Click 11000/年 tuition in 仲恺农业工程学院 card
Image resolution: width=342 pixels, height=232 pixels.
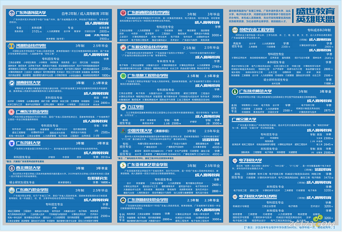coord(328,84)
